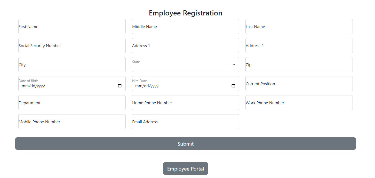The height and width of the screenshot is (178, 375).
Task: Focus the Zip code field
Action: tap(299, 65)
